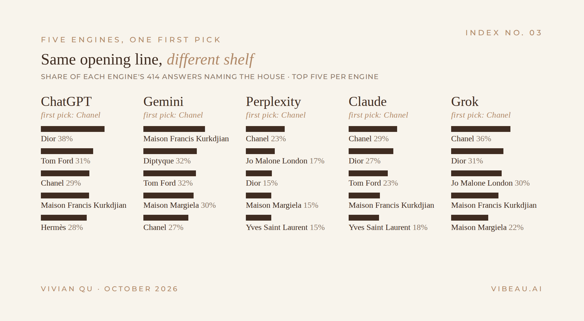The image size is (584, 321).
Task: Click the INDEX NO. 03 label
Action: (x=504, y=33)
